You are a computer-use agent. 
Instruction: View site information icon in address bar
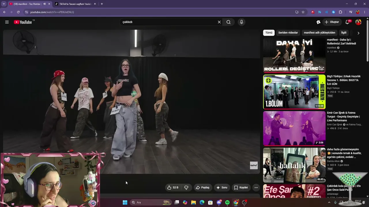(x=26, y=12)
